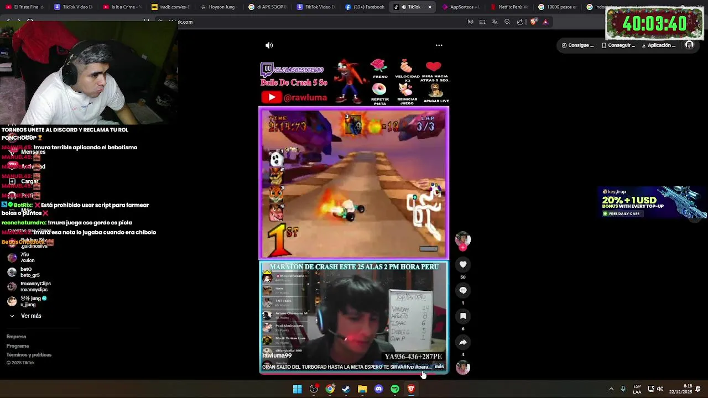Close the active TikTok browser tab
Viewport: 708px width, 398px height.
pos(430,7)
